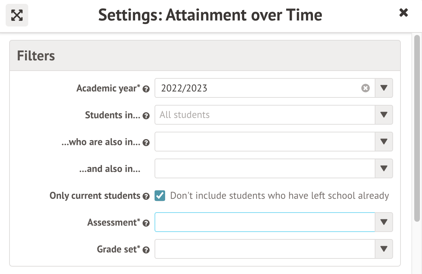Click the vertical scrollbar on the right
The width and height of the screenshot is (422, 274).
click(x=417, y=127)
